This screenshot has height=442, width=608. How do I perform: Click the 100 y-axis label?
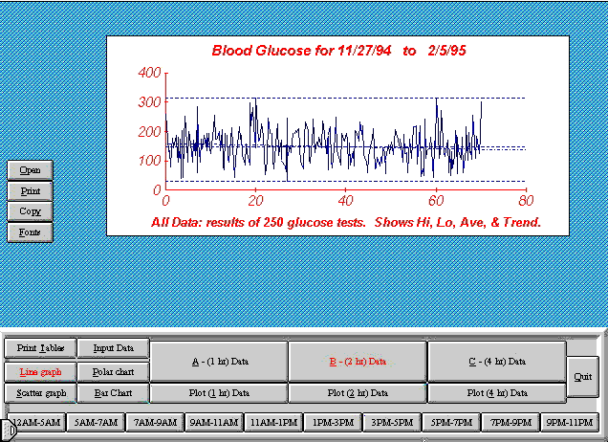pos(149,161)
